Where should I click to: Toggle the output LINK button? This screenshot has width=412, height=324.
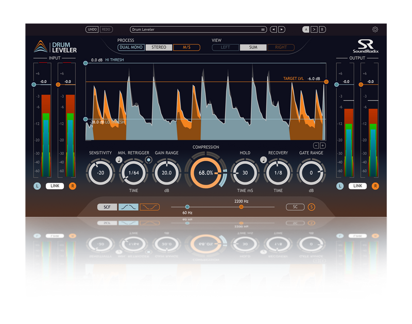coord(357,186)
